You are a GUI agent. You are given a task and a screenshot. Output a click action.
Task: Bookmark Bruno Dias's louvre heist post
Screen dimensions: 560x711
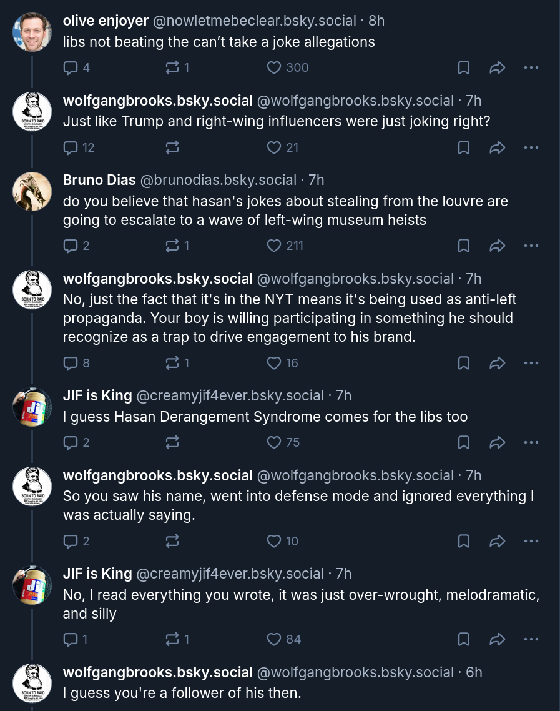(x=464, y=246)
